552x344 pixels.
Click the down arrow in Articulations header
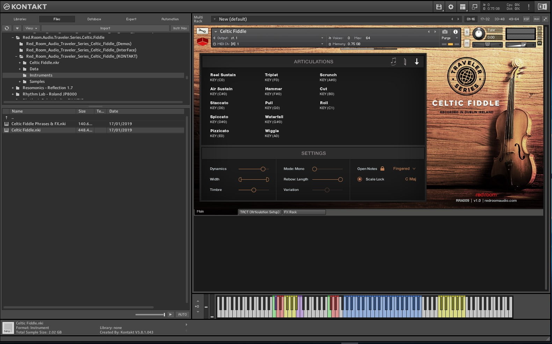[x=417, y=62]
